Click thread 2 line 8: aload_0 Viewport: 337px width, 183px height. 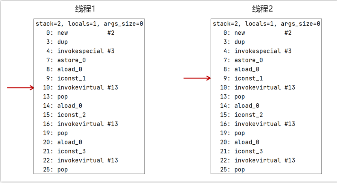tap(241, 69)
